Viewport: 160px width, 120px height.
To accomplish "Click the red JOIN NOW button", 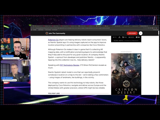I will (x=132, y=33).
